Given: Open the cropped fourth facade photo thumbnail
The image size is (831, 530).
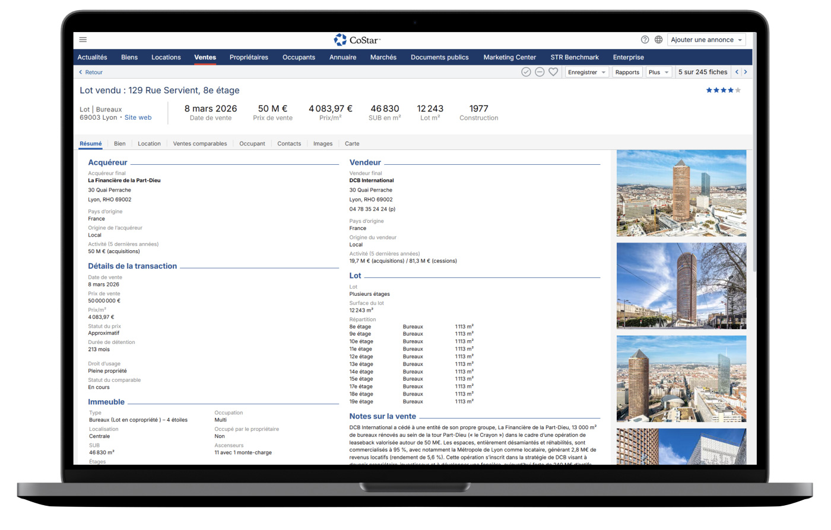Looking at the screenshot, I should click(681, 446).
